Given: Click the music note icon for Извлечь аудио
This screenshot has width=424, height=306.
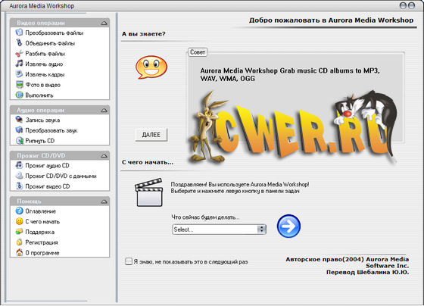Looking at the screenshot, I should pos(19,64).
